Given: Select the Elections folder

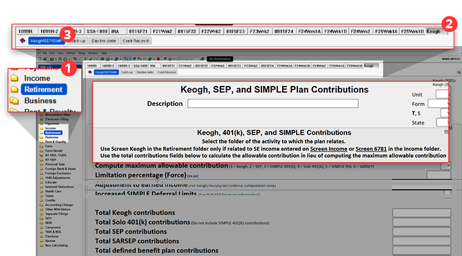Looking at the screenshot, I should pos(52,236).
